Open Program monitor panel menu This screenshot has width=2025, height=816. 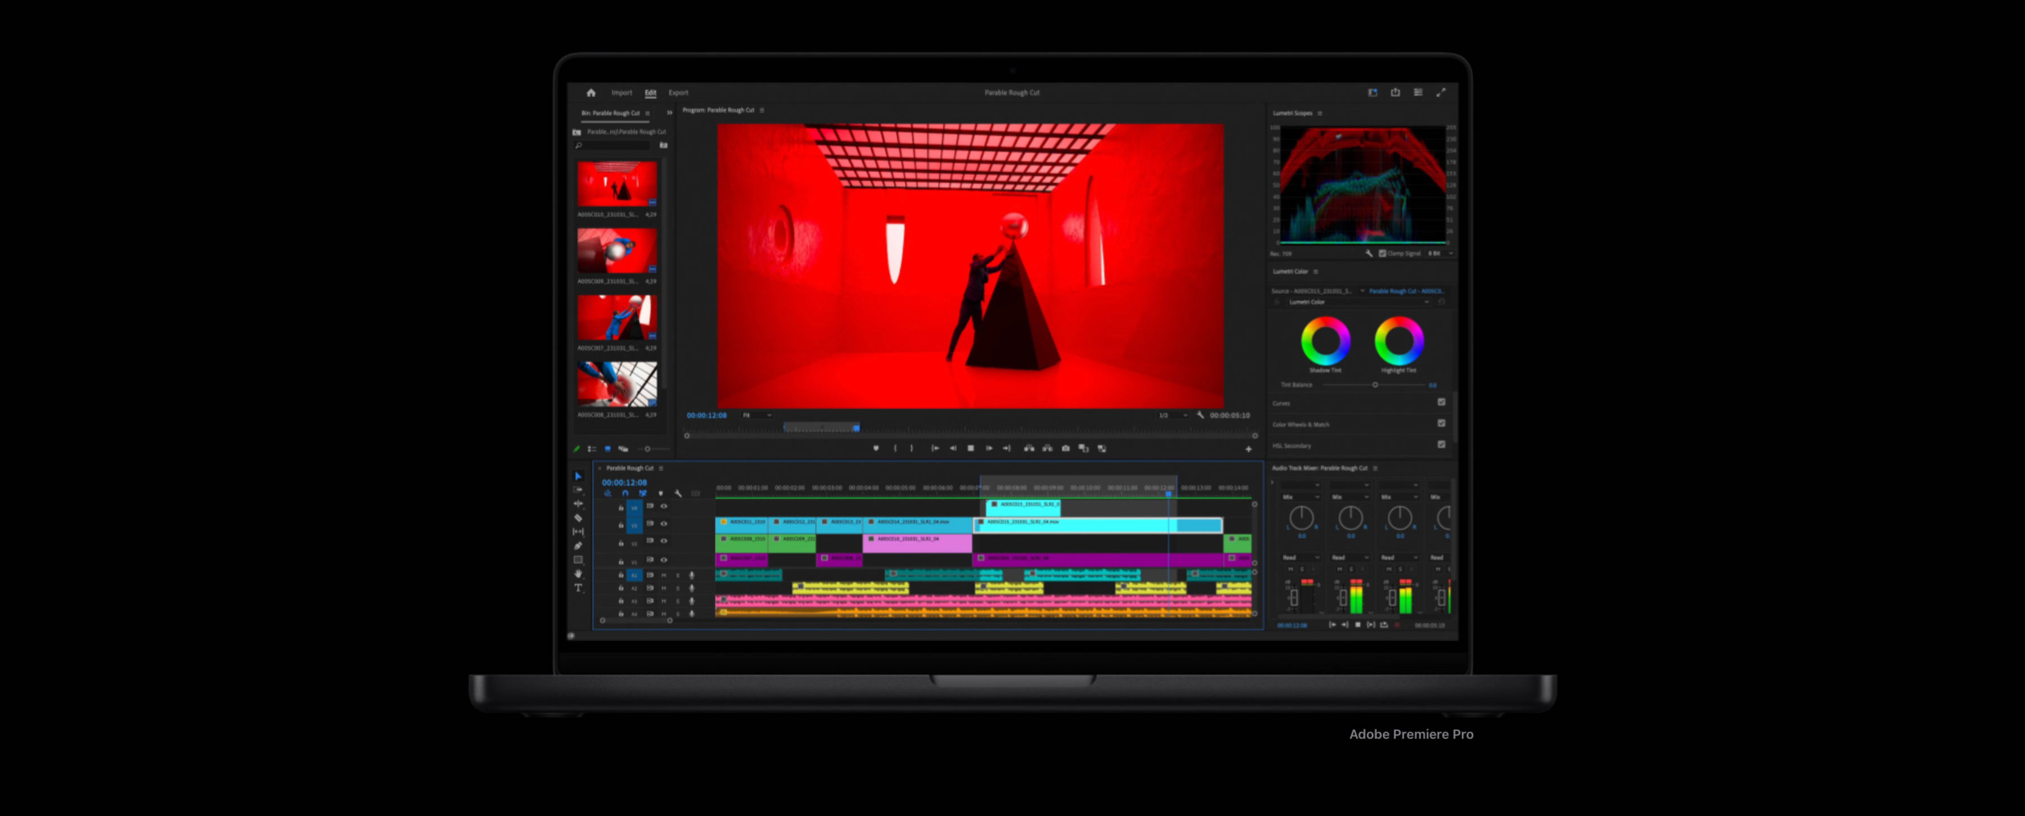click(x=762, y=111)
